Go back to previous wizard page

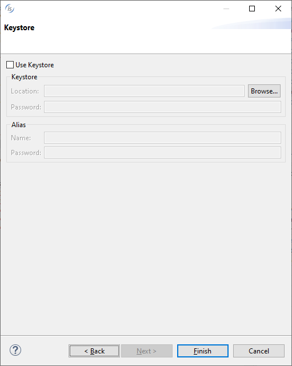coord(94,351)
